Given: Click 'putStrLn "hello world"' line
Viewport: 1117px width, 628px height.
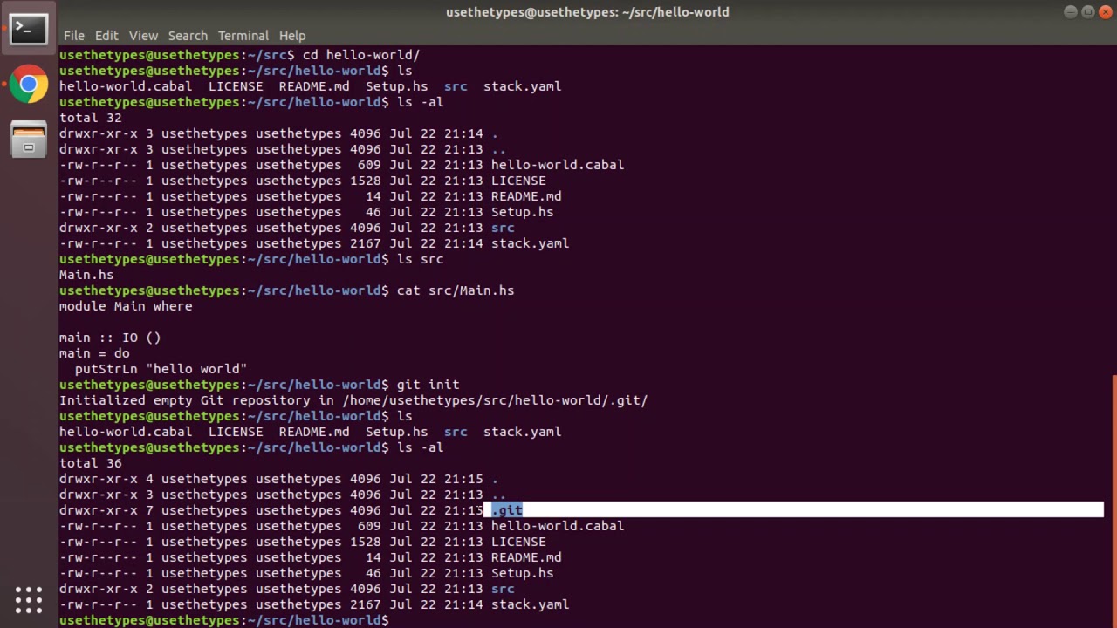Looking at the screenshot, I should 161,369.
